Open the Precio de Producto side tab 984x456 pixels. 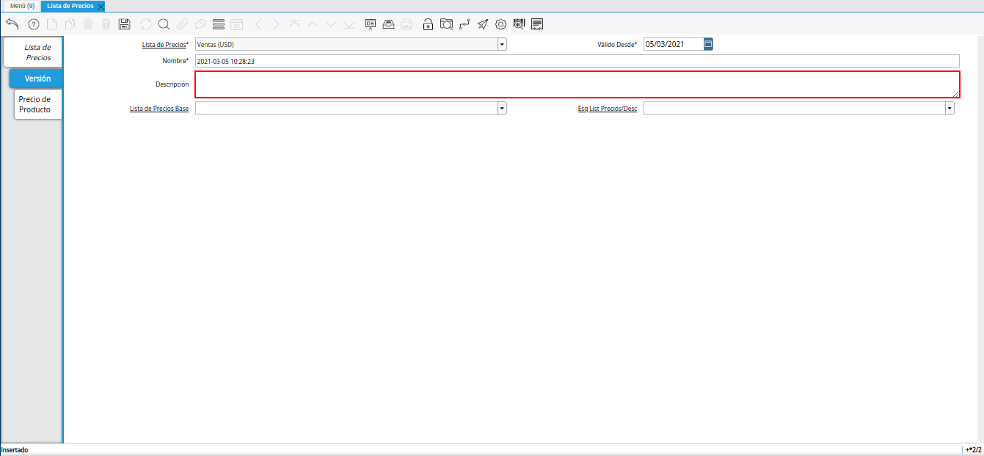pyautogui.click(x=37, y=104)
